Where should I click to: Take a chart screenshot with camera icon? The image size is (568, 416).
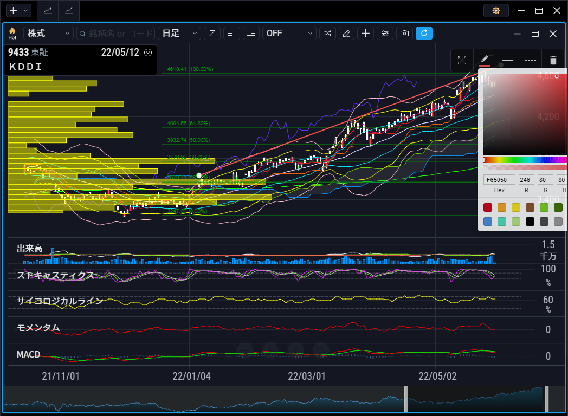tap(404, 34)
